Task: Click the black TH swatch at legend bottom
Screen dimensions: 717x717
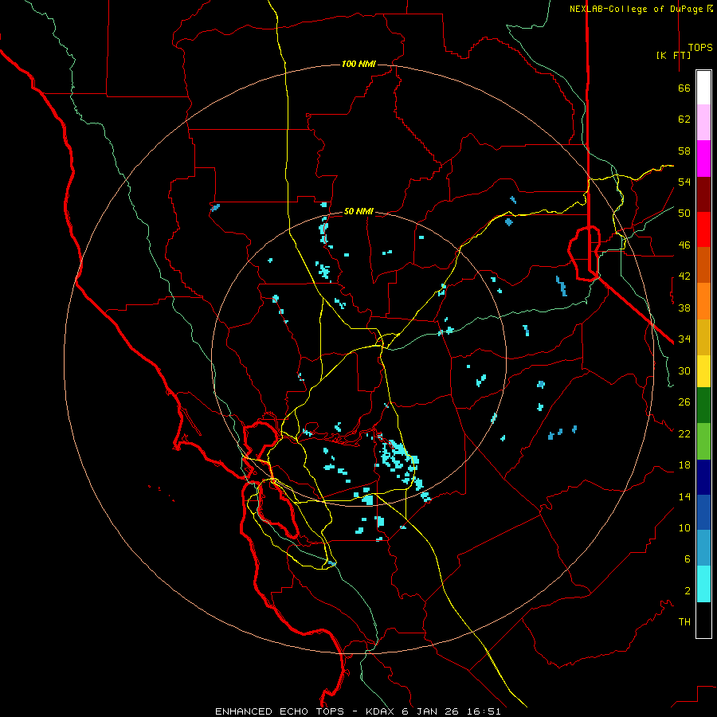Action: coord(703,620)
